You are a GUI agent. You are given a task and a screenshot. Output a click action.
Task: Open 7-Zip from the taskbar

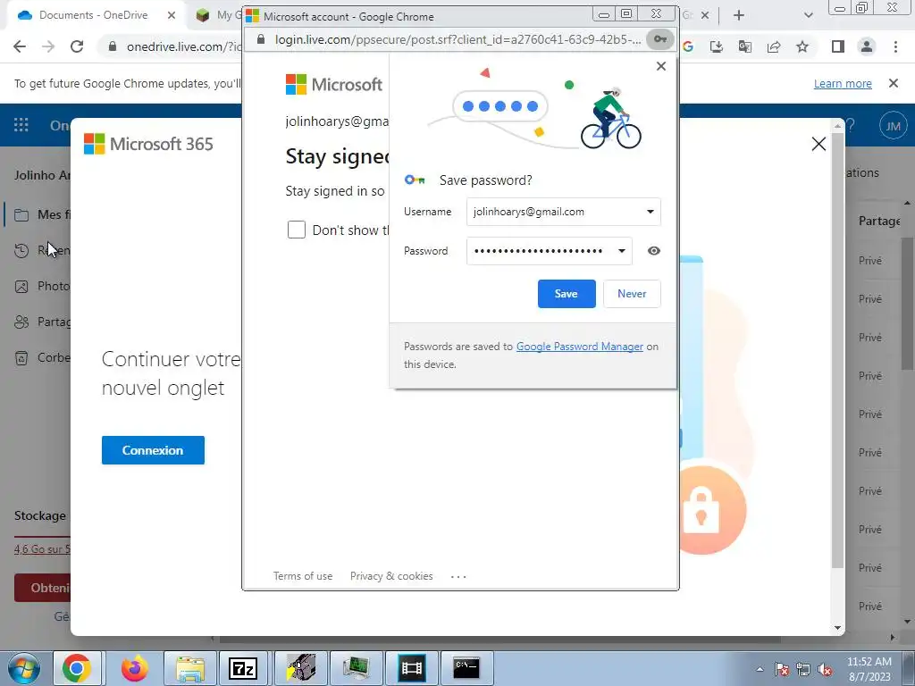243,668
